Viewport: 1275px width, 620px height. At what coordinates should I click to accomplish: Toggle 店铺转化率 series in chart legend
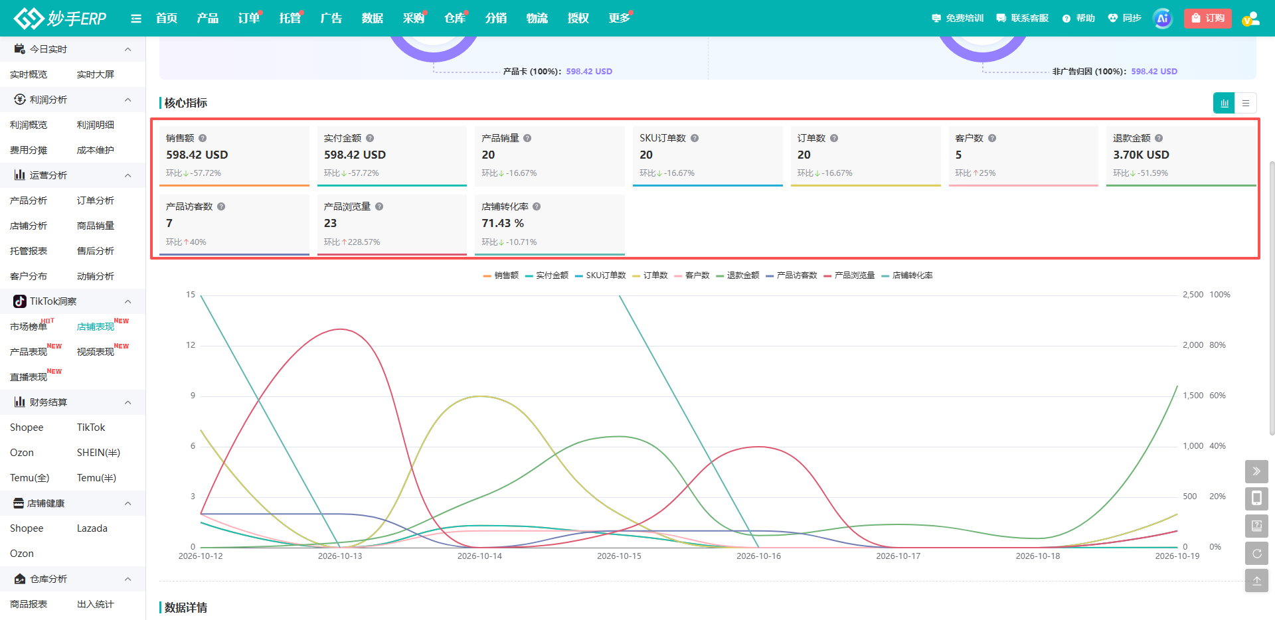click(x=907, y=275)
